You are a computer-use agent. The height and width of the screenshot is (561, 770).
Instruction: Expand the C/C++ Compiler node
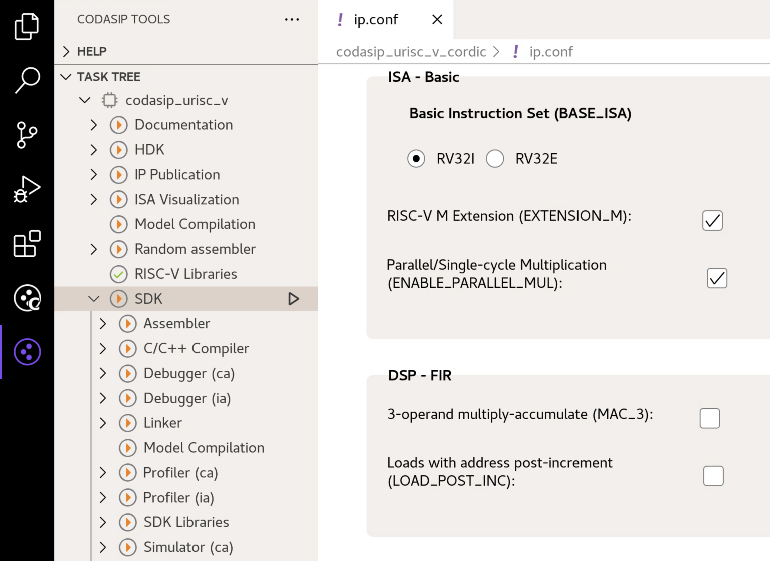tap(103, 348)
